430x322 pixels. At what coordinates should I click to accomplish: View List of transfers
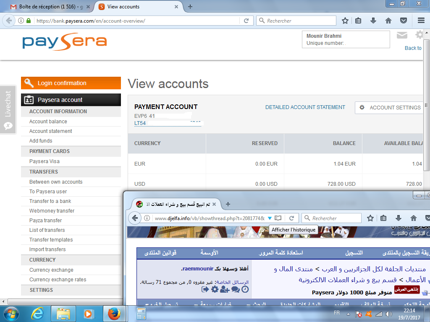pyautogui.click(x=47, y=230)
